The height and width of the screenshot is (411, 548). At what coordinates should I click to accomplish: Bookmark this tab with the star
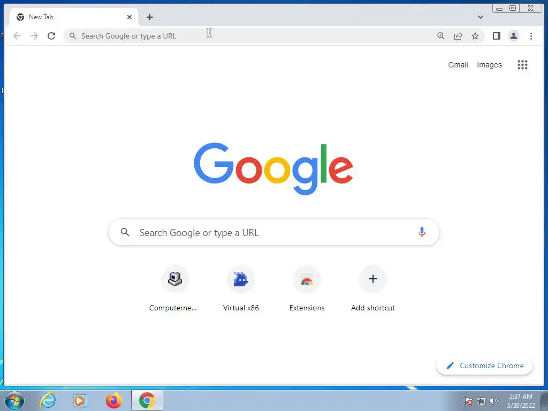point(475,36)
